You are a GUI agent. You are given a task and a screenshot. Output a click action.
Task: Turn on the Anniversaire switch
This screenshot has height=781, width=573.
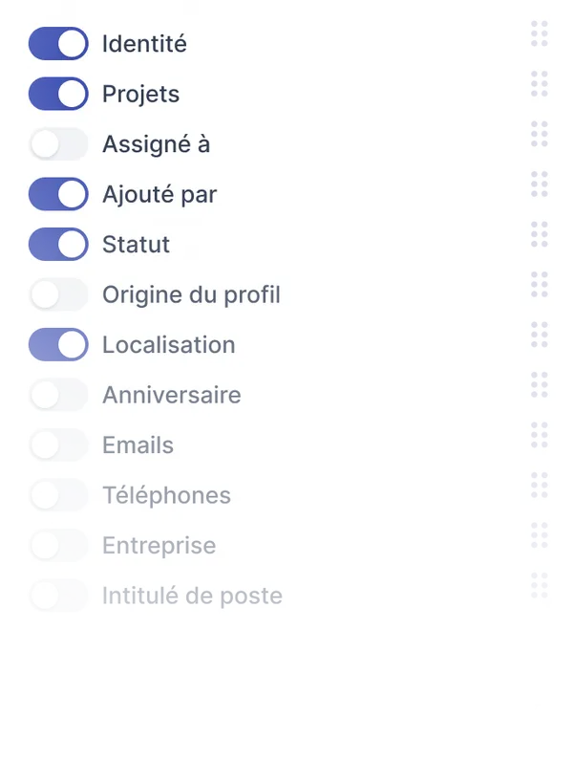[x=58, y=395]
